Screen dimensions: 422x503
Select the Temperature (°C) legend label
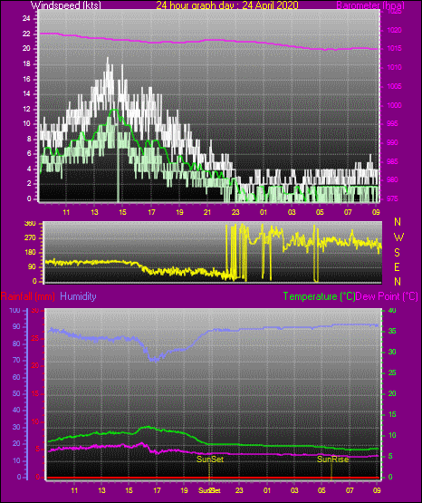[319, 296]
